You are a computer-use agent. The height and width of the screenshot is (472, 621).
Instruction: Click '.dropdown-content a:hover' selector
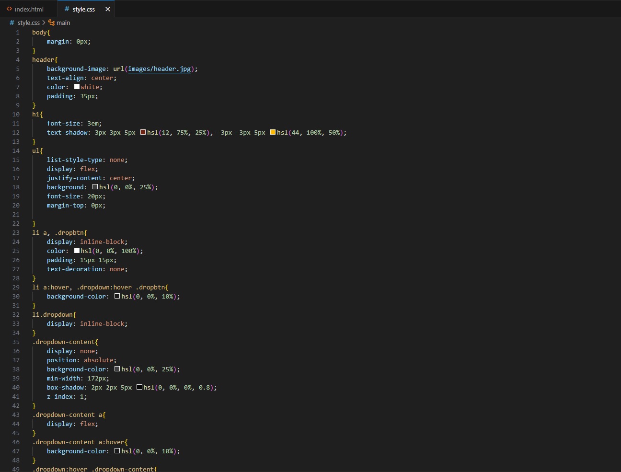(78, 442)
